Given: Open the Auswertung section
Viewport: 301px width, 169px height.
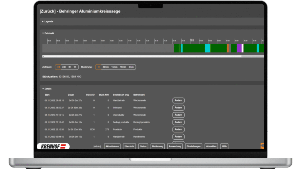Looking at the screenshot, I should click(x=175, y=146).
